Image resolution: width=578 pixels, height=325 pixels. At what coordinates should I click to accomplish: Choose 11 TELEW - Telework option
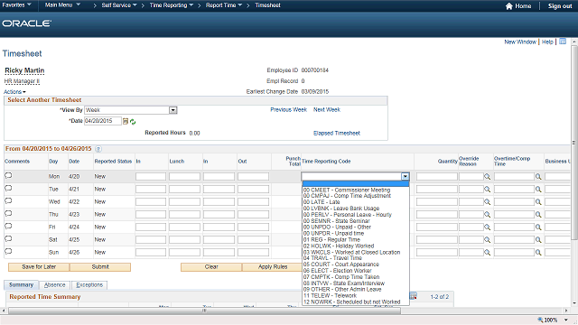pos(356,295)
